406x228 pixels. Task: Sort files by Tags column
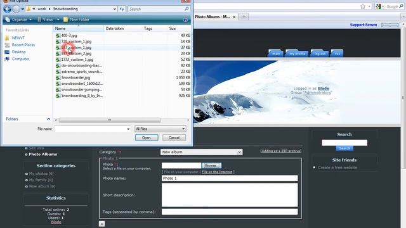pyautogui.click(x=155, y=28)
